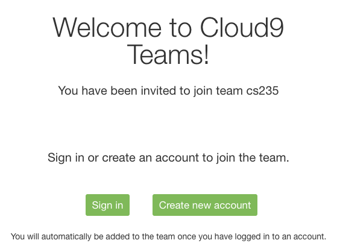This screenshot has width=337, height=246.
Task: Click the word Welcome in the heading
Action: (x=107, y=28)
